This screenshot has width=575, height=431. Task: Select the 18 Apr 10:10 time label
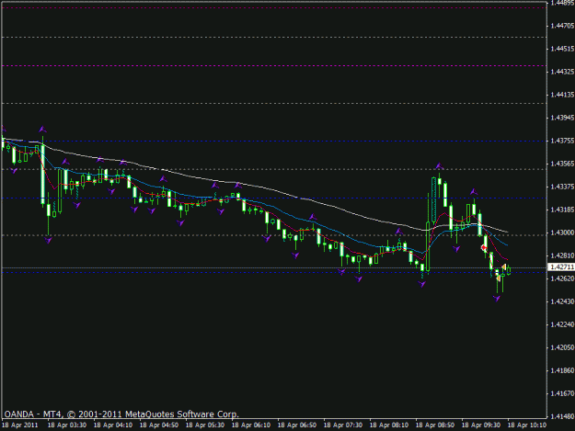click(527, 425)
